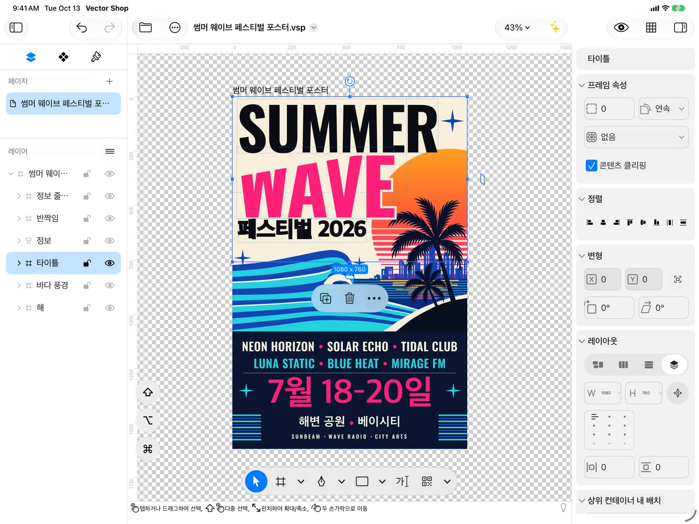Select the stacked layers layout mode
Screen dimensions: 699x524
[674, 365]
